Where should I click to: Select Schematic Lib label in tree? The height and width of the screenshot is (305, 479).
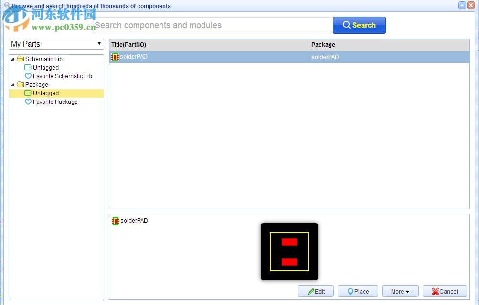pos(43,59)
